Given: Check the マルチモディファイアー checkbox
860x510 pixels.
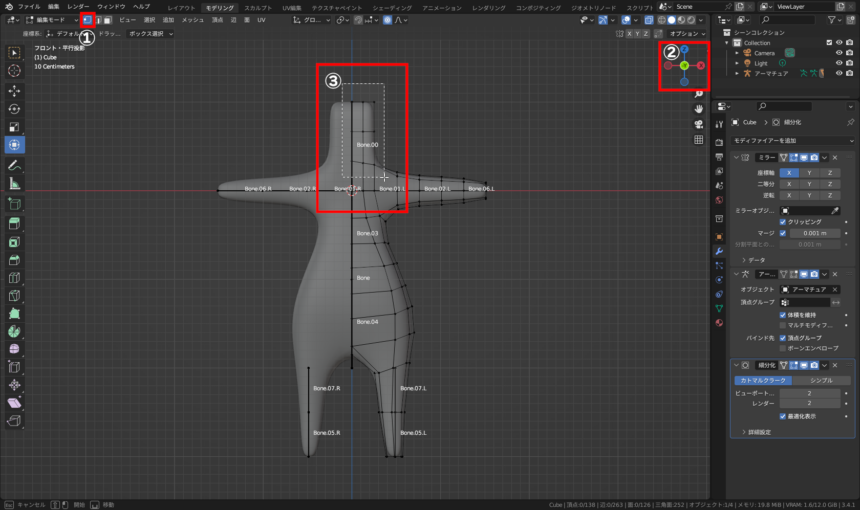Looking at the screenshot, I should (x=783, y=325).
